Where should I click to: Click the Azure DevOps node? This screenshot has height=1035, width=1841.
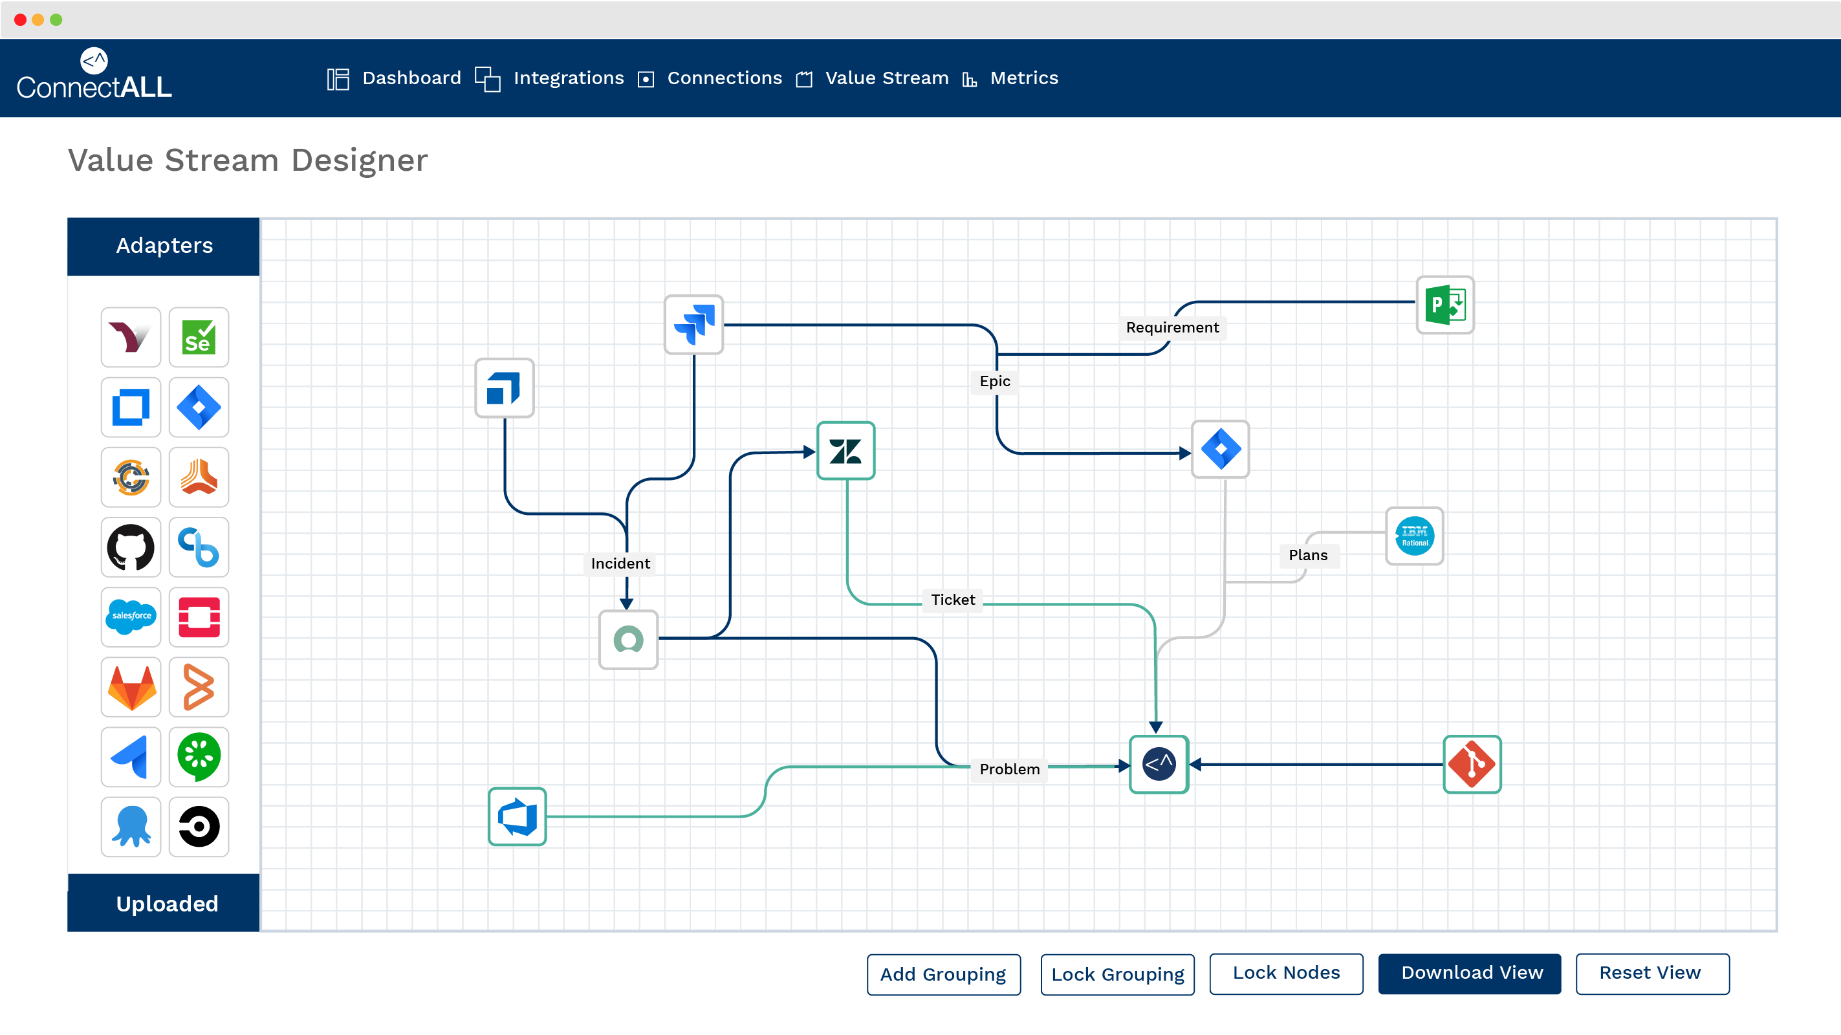[x=517, y=816]
